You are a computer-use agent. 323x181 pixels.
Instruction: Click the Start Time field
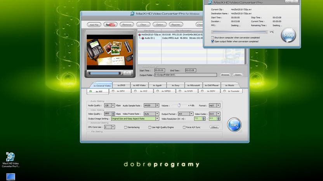pyautogui.click(x=160, y=70)
